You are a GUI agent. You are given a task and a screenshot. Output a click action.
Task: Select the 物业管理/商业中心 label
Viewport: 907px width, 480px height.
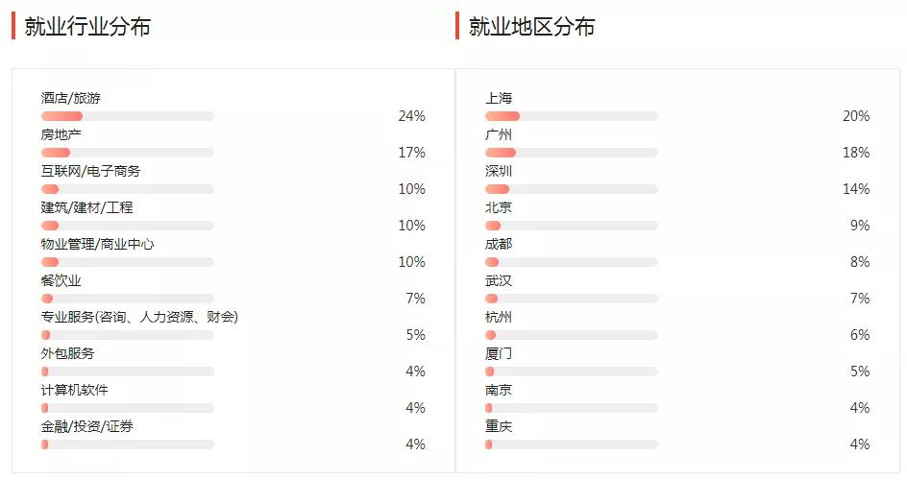[x=97, y=244]
